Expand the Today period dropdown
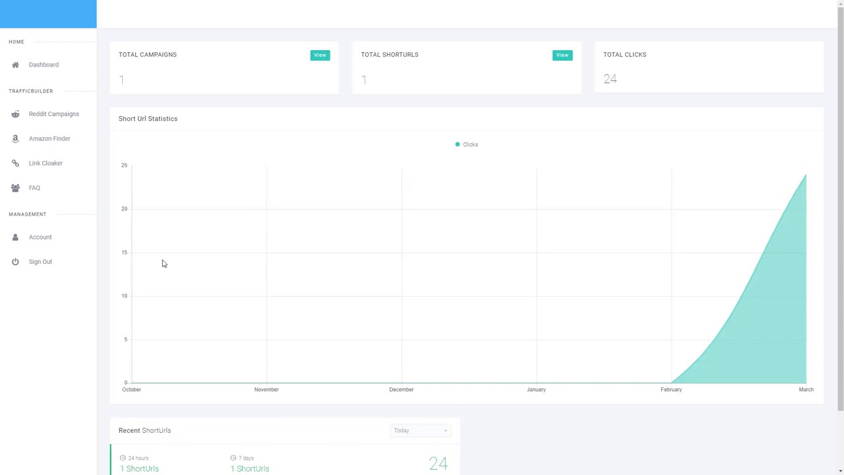This screenshot has width=844, height=475. click(x=420, y=431)
